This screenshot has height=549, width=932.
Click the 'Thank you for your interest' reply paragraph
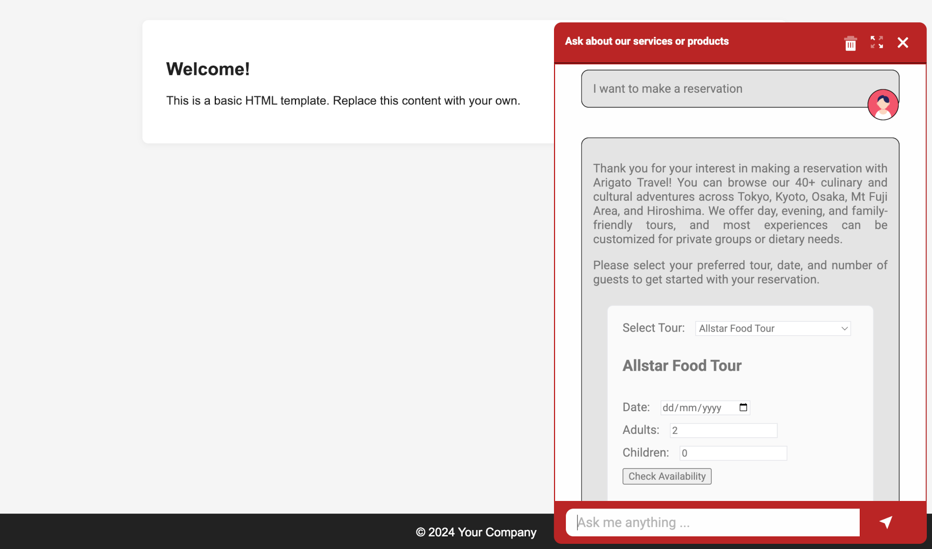pos(740,204)
